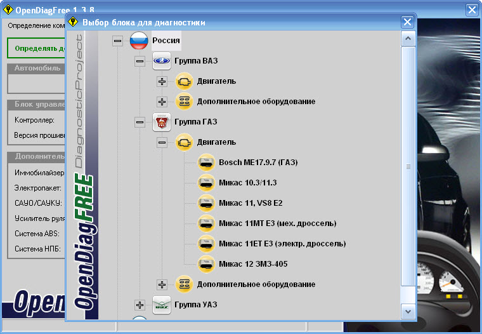The height and width of the screenshot is (334, 482).
Task: Expand Двигатель under Группа ВАЗ
Action: pyautogui.click(x=162, y=81)
